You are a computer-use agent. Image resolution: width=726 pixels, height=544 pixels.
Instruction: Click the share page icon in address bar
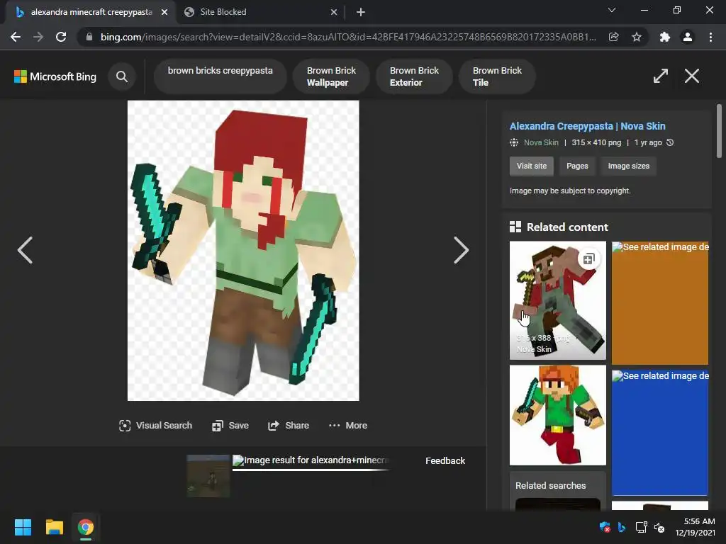pyautogui.click(x=613, y=37)
